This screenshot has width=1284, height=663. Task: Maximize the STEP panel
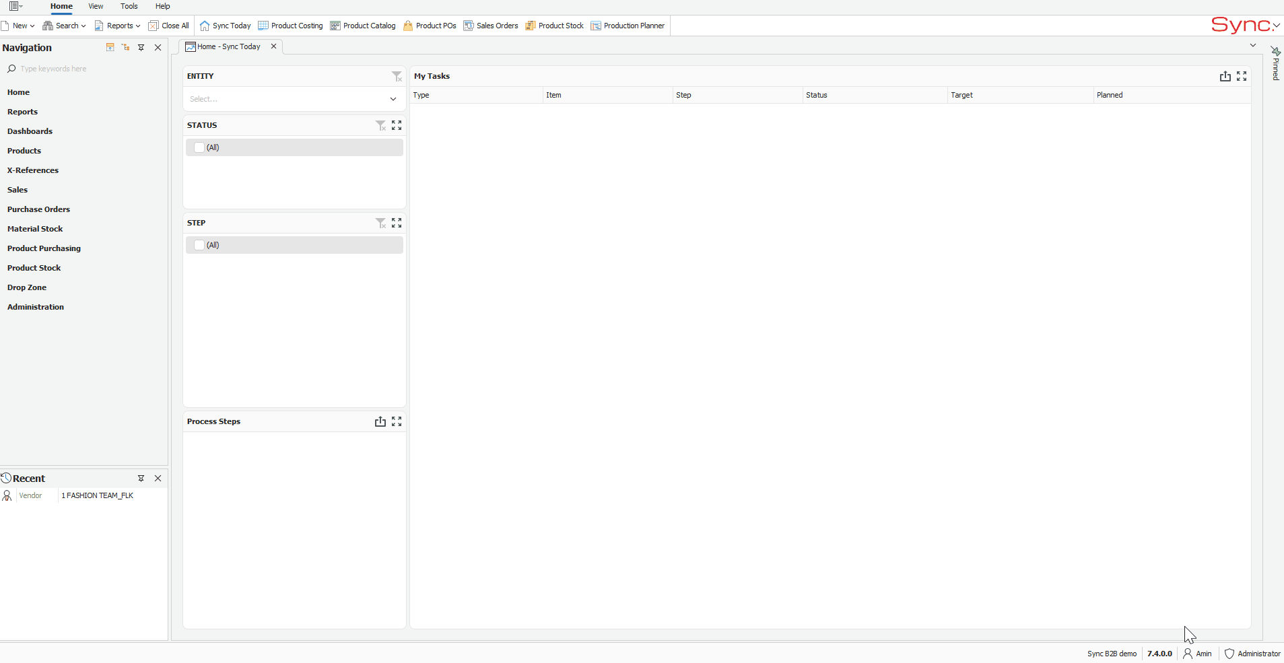coord(397,223)
